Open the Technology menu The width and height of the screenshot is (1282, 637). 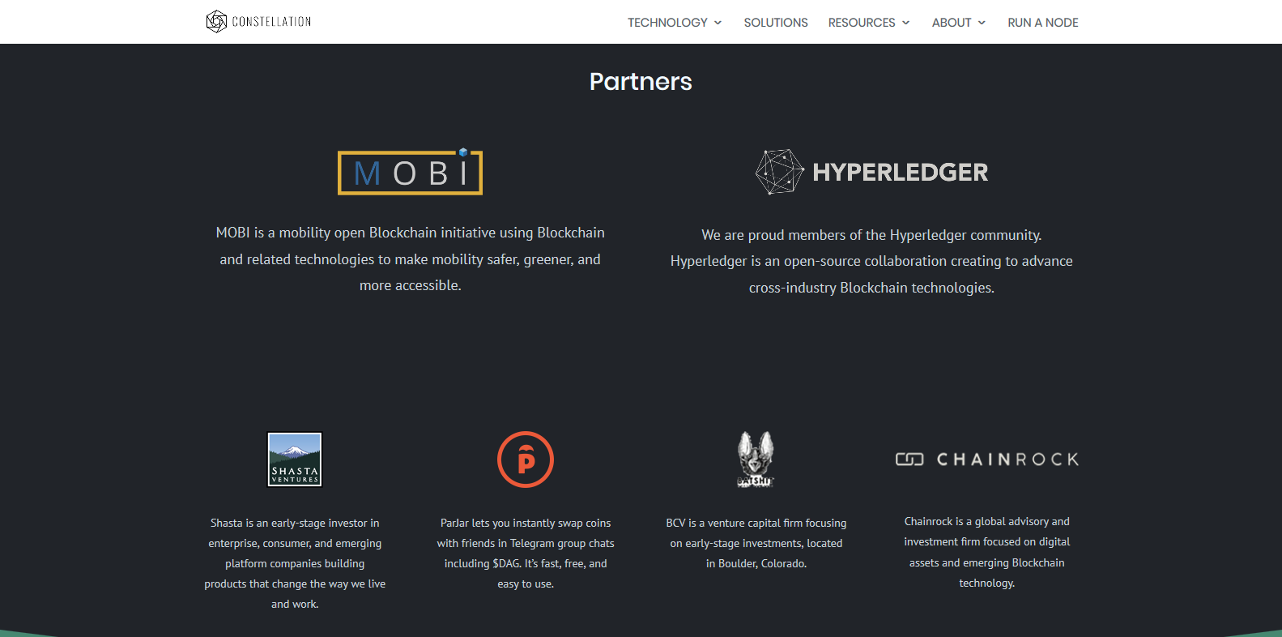tap(667, 23)
